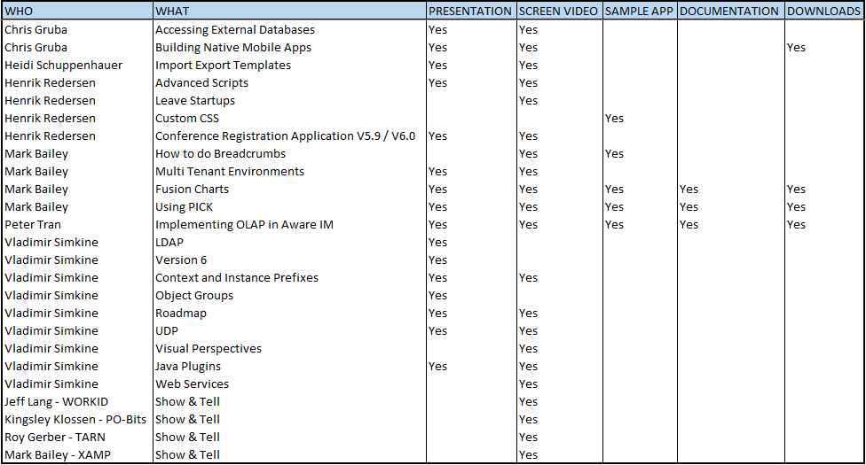Click PRESENTATION 'Yes' in LDAP row
The width and height of the screenshot is (866, 465).
coord(438,242)
